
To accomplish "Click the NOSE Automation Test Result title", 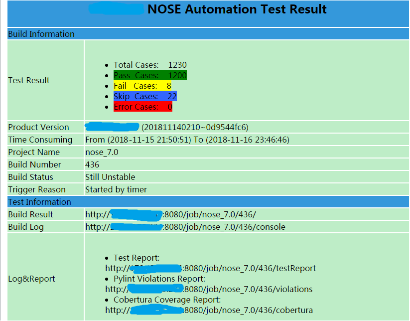I will pos(237,9).
